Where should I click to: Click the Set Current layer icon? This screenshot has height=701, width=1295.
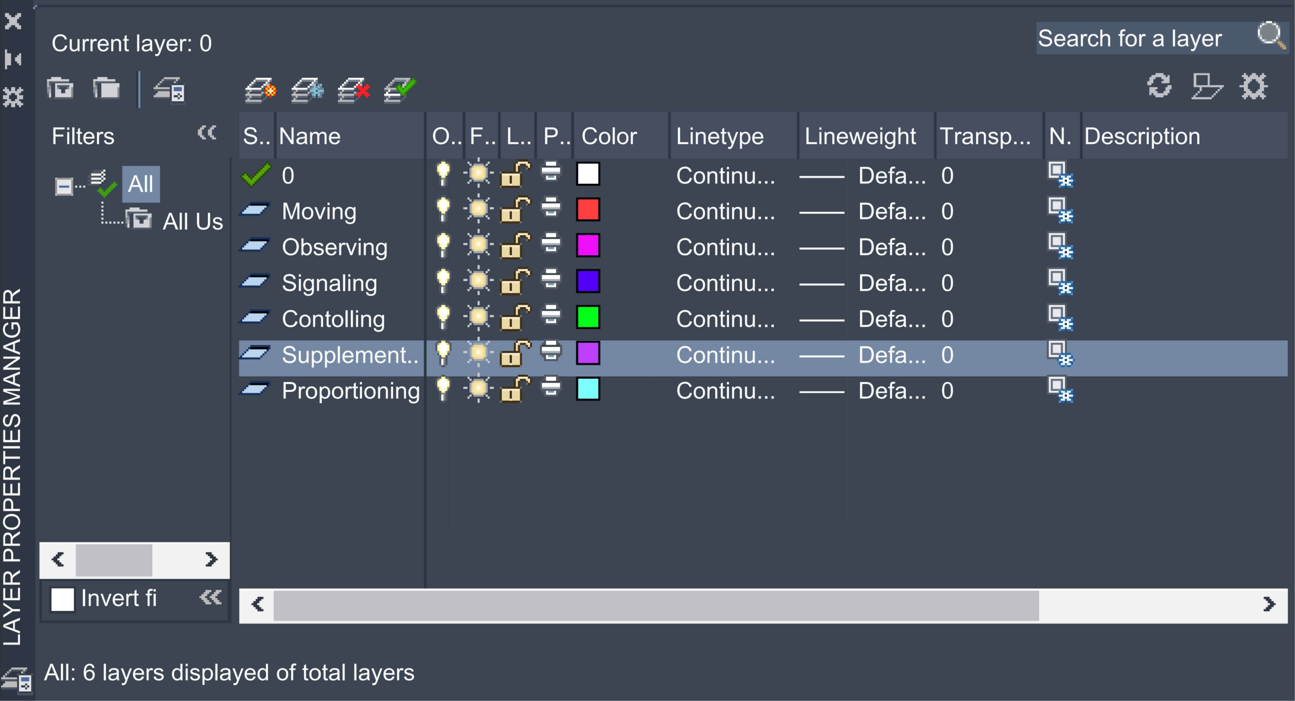point(400,90)
